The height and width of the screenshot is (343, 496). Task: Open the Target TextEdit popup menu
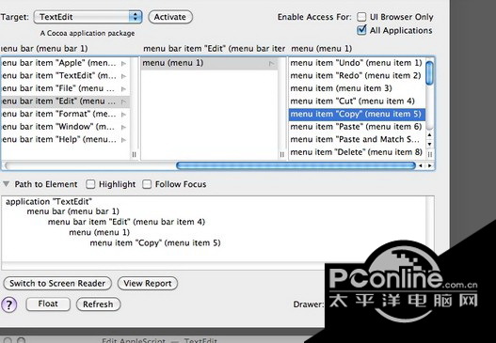tap(88, 17)
